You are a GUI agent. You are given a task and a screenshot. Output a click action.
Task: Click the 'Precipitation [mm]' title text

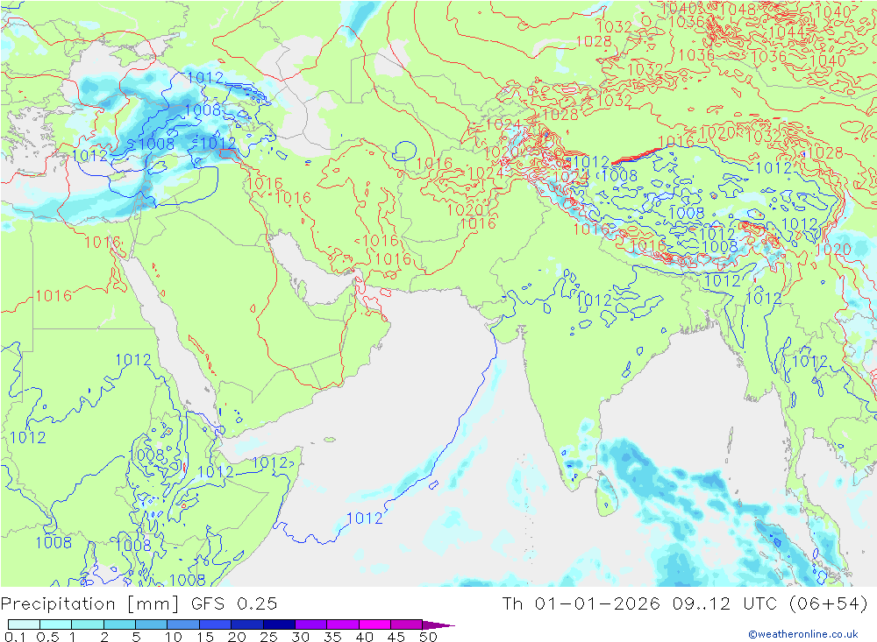(x=89, y=604)
